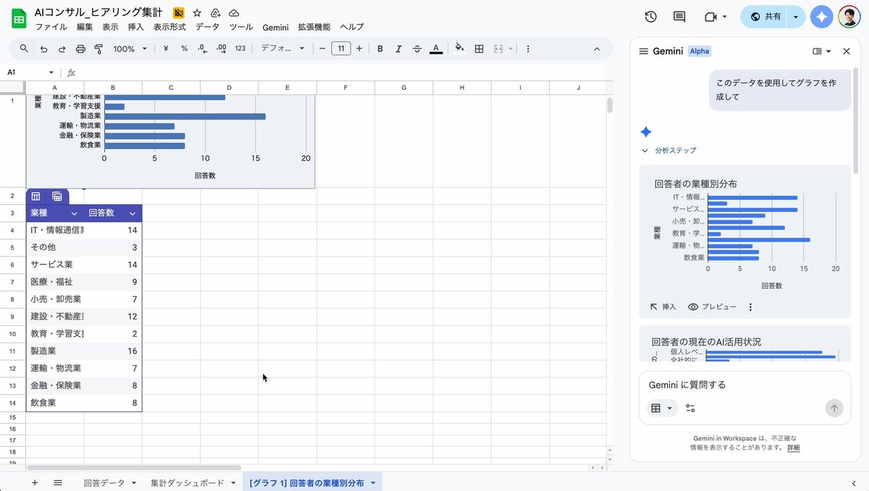The height and width of the screenshot is (491, 869).
Task: Toggle italic formatting in the toolbar
Action: pyautogui.click(x=398, y=49)
